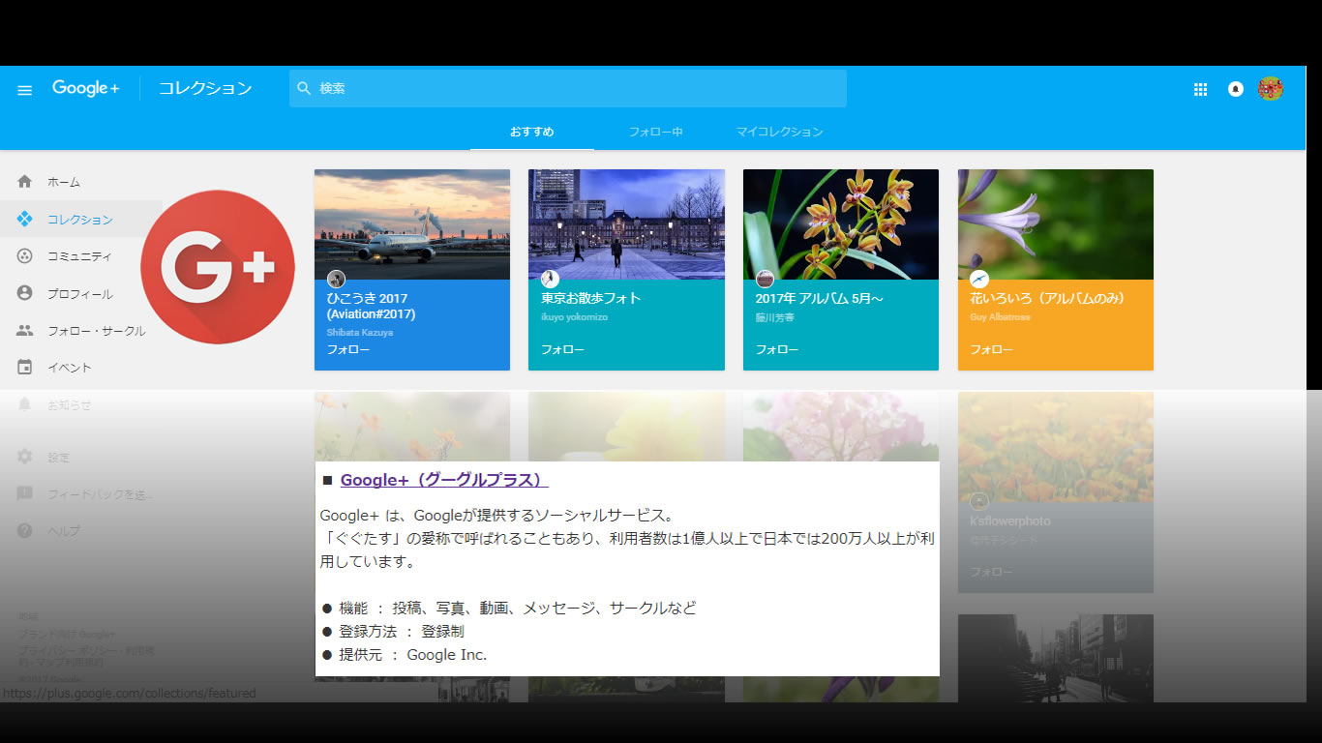Open the yellow orchid photo thumbnail
The width and height of the screenshot is (1322, 743).
pyautogui.click(x=841, y=224)
